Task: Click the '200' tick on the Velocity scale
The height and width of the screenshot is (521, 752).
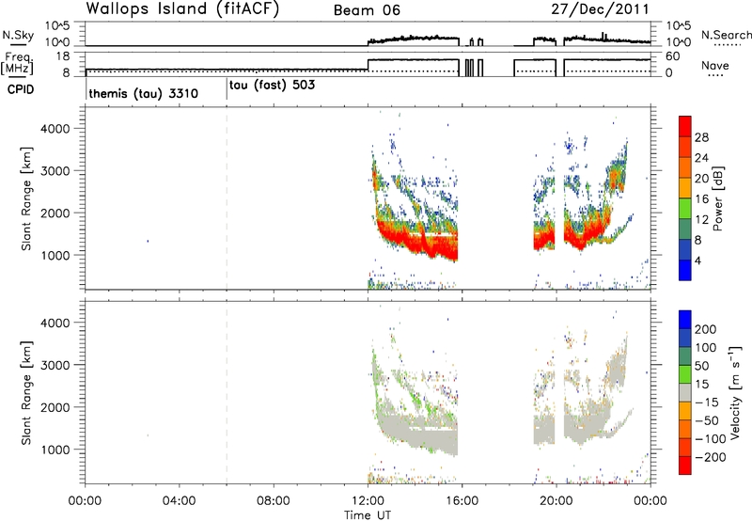Action: 705,329
